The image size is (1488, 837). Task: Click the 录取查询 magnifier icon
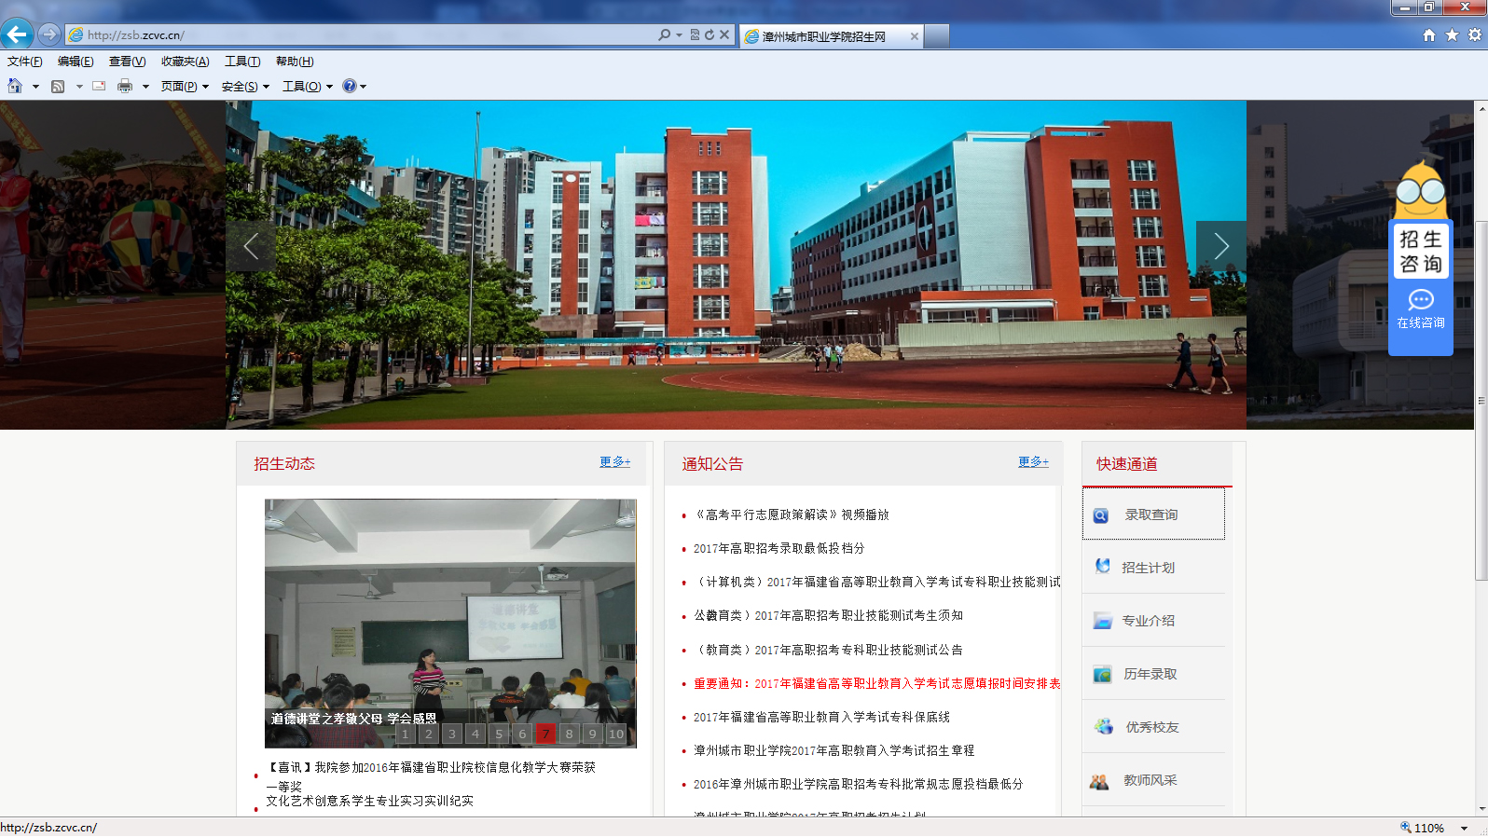pos(1101,515)
